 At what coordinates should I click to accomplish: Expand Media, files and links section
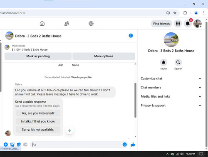pyautogui.click(x=171, y=96)
